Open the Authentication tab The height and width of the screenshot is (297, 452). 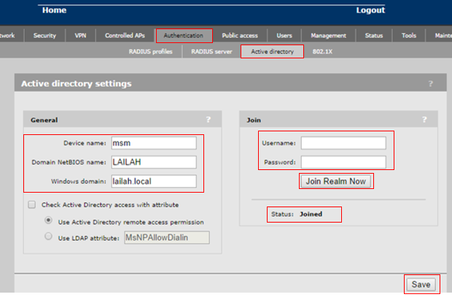click(184, 36)
